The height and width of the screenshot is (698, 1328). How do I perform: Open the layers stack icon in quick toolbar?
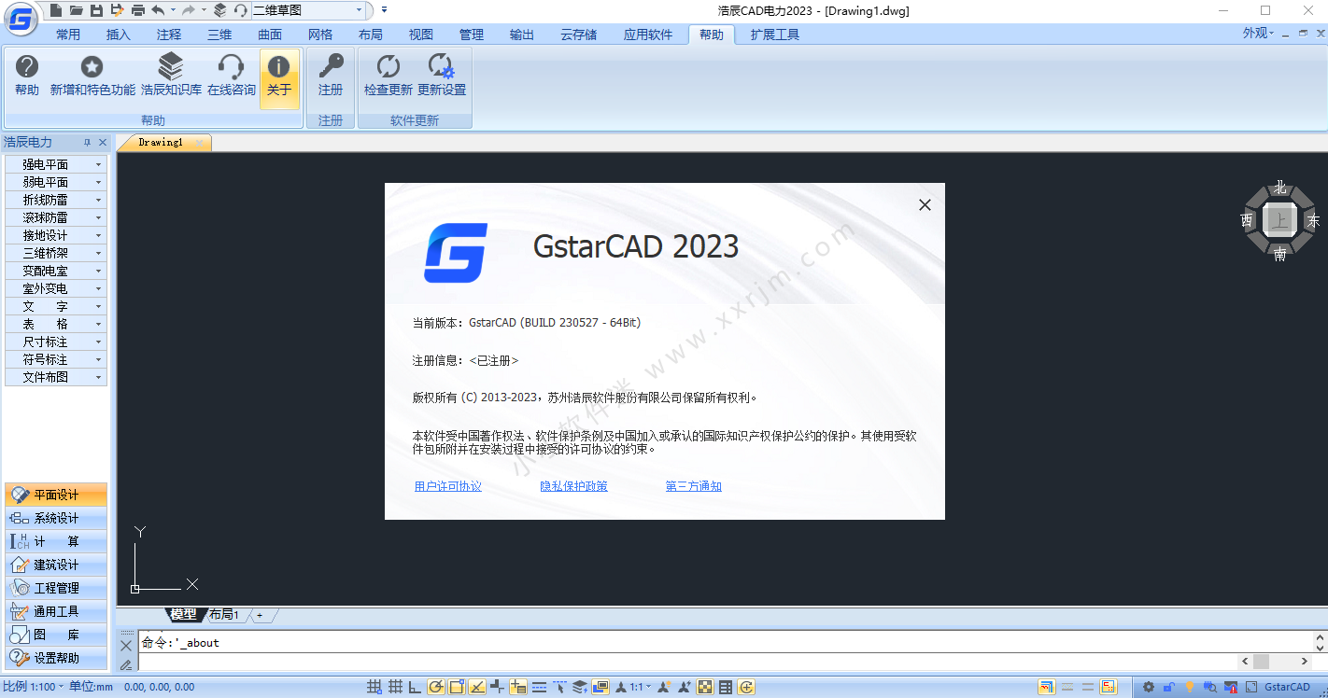click(219, 10)
